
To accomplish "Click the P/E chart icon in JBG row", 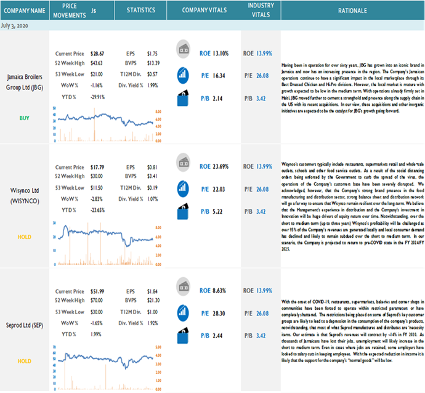I will 183,75.
